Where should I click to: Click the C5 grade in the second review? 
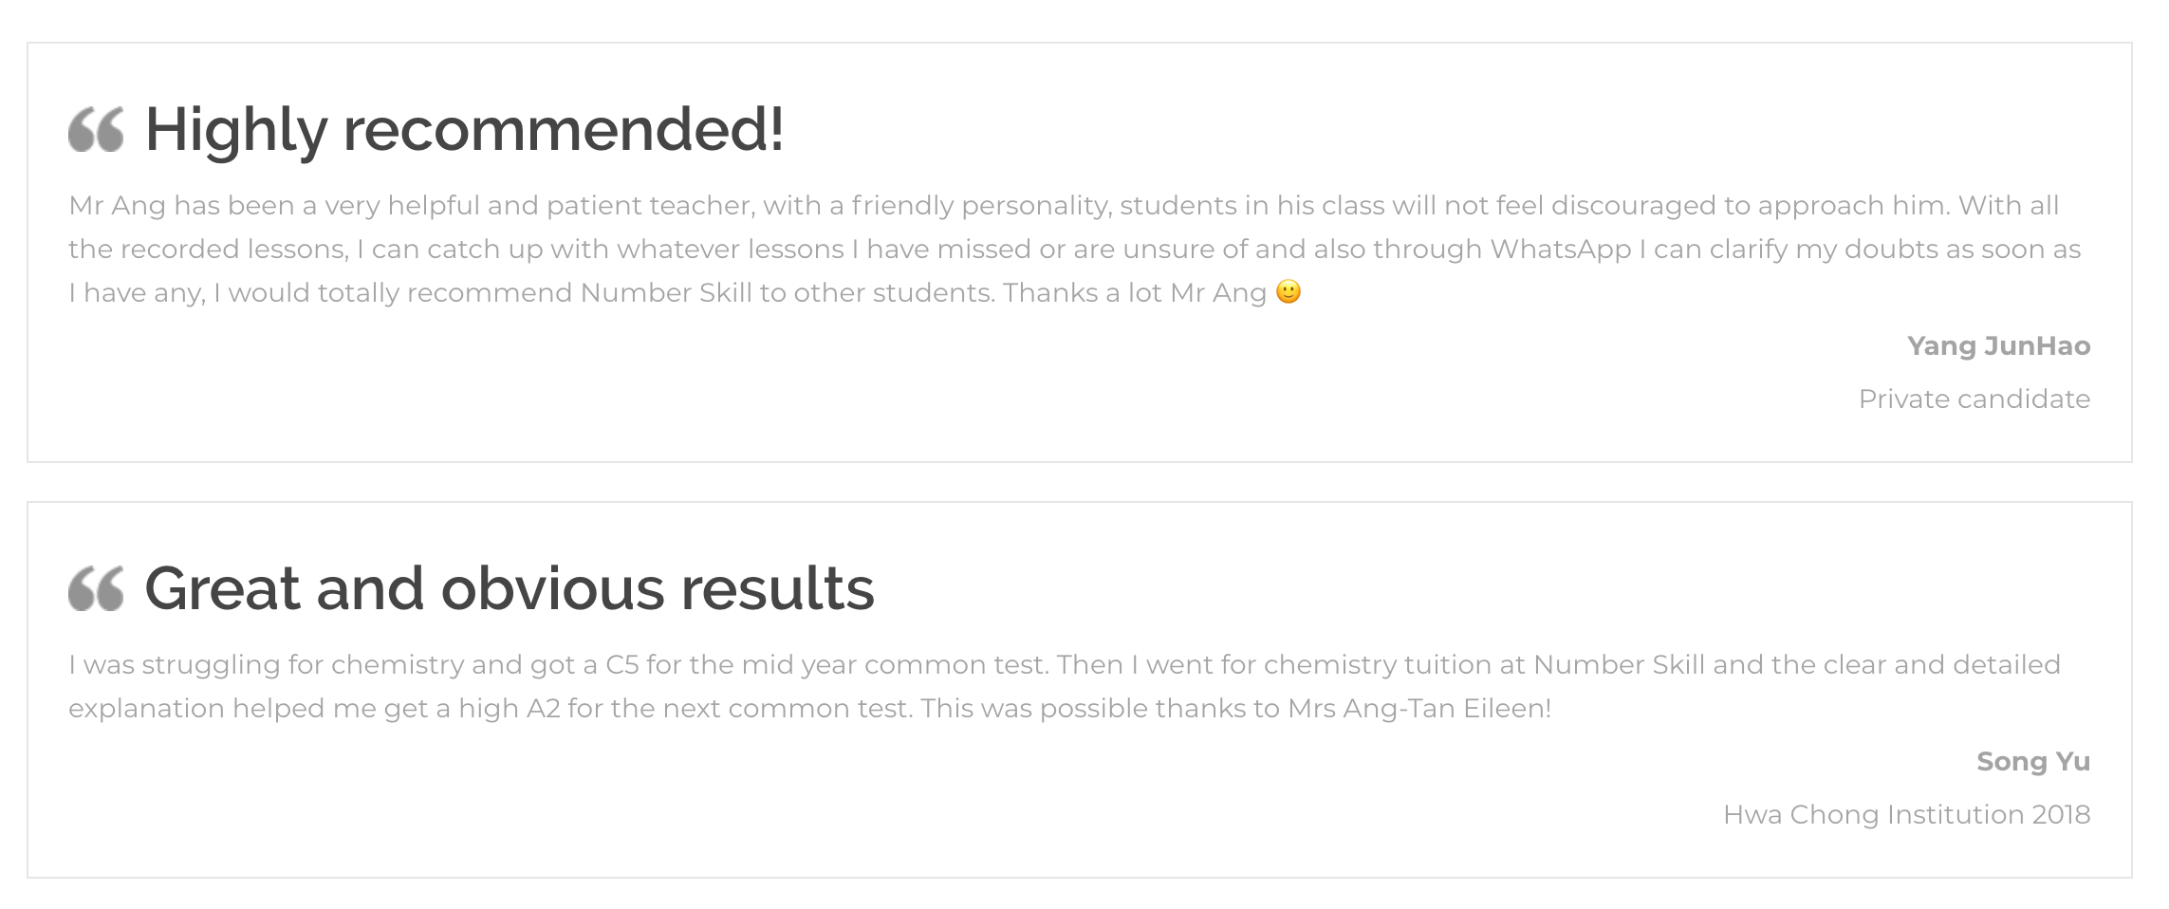click(621, 664)
